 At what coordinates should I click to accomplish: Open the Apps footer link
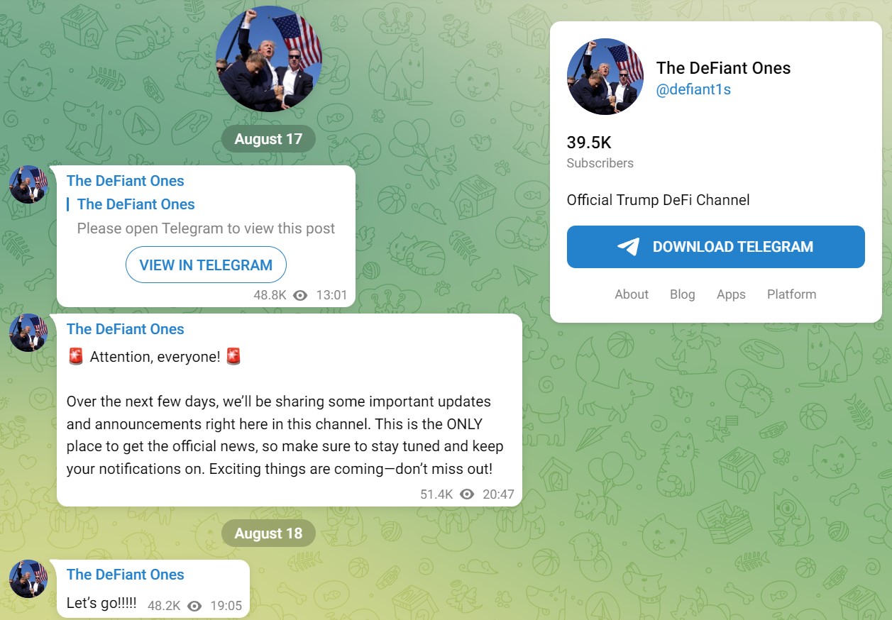tap(731, 294)
